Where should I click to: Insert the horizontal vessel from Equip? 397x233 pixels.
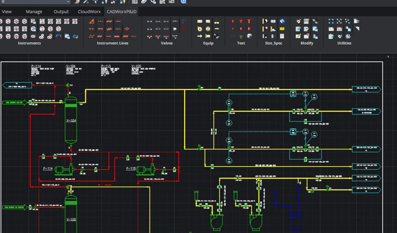[x=200, y=21]
